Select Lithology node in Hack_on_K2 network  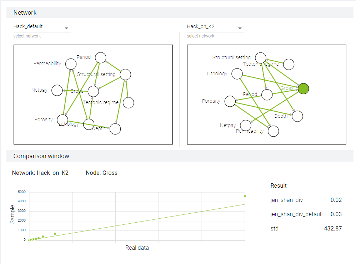click(x=237, y=74)
